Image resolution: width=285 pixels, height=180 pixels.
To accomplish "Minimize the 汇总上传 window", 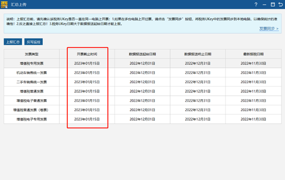I will [x=265, y=5].
